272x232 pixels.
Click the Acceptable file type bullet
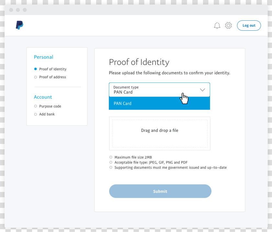(111, 162)
